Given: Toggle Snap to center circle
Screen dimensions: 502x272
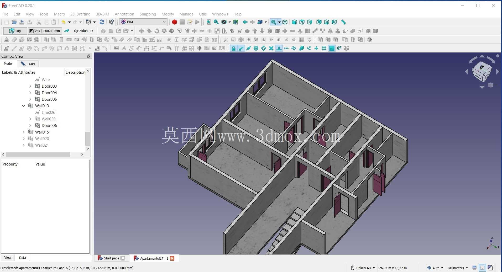Looking at the screenshot, I should (x=256, y=48).
